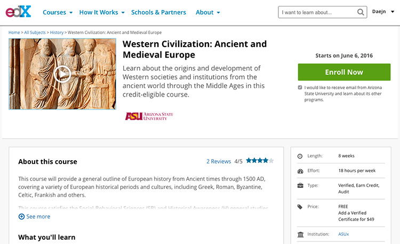Click the gauge icon beside Effort
This screenshot has height=244, width=400.
point(300,171)
